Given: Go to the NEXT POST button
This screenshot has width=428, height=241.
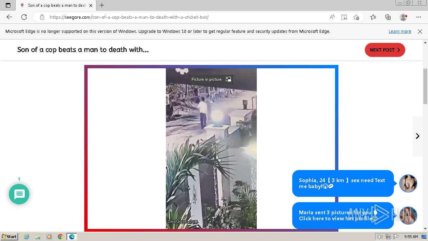Looking at the screenshot, I should point(385,50).
